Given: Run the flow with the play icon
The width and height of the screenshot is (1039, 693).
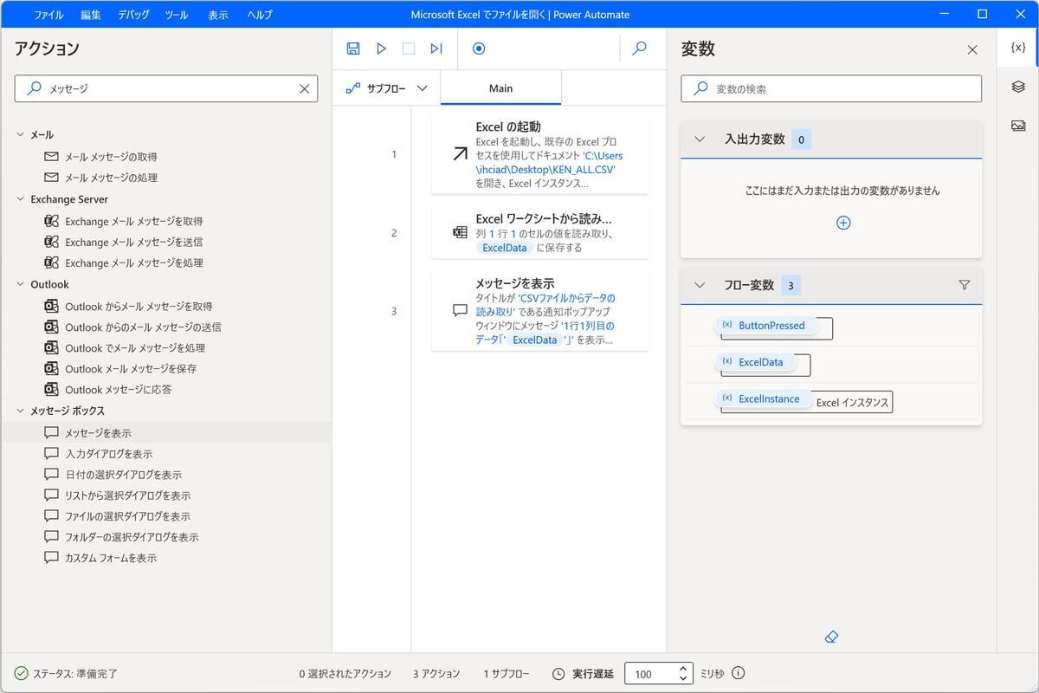Looking at the screenshot, I should [x=381, y=49].
